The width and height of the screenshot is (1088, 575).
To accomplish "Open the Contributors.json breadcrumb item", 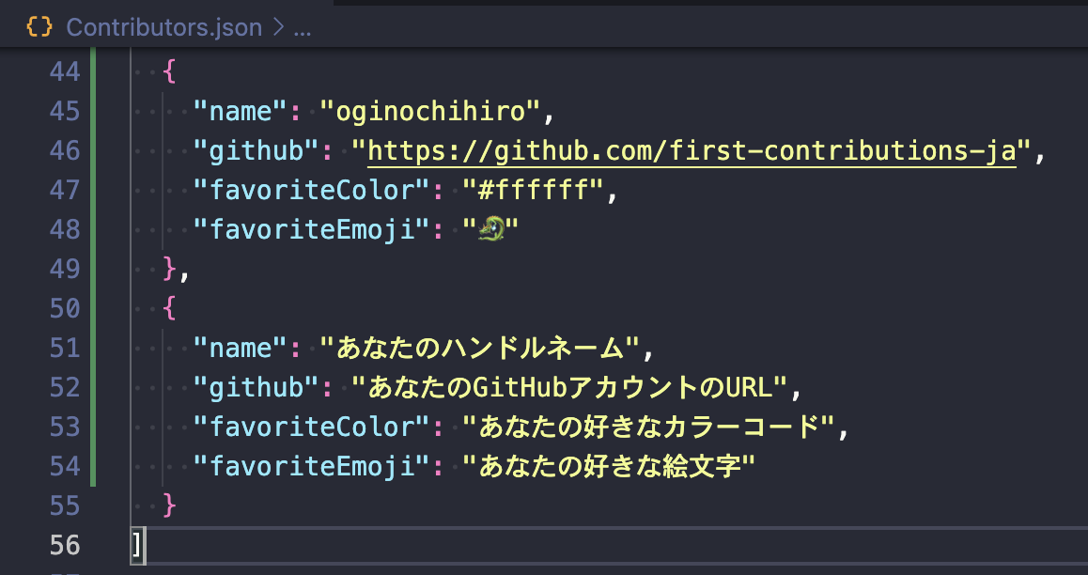I will (x=164, y=27).
